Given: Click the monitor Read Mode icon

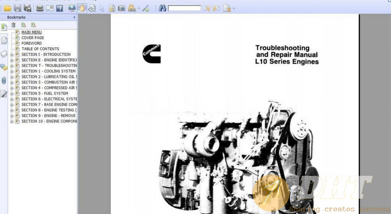Looking at the screenshot, I should tap(72, 8).
